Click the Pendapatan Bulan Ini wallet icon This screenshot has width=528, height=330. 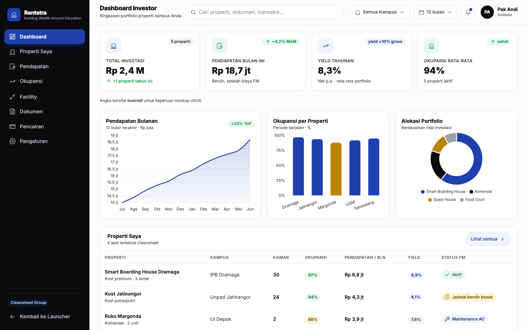tap(220, 46)
